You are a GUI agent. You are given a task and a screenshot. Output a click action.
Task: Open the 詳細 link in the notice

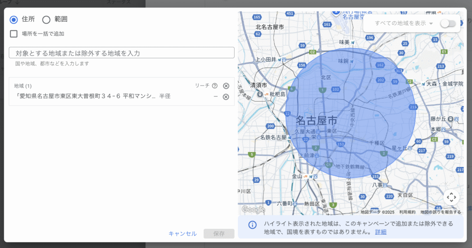tap(381, 232)
